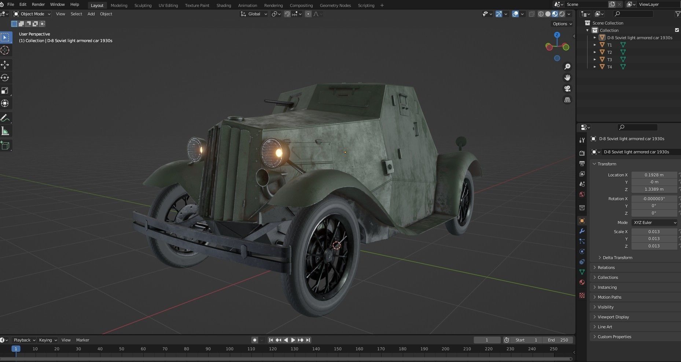Open the Object Mode dropdown
This screenshot has width=681, height=362.
pyautogui.click(x=32, y=14)
